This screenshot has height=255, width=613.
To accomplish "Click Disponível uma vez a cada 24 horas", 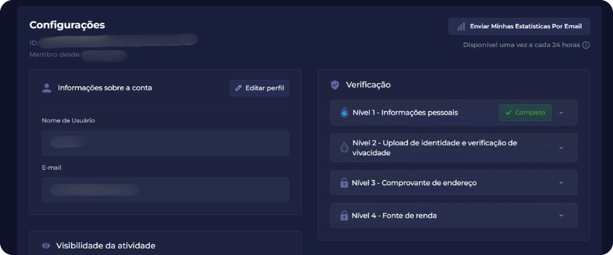I will click(522, 45).
